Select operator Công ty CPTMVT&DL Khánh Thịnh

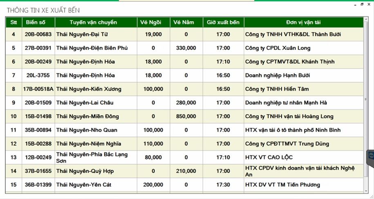click(304, 62)
